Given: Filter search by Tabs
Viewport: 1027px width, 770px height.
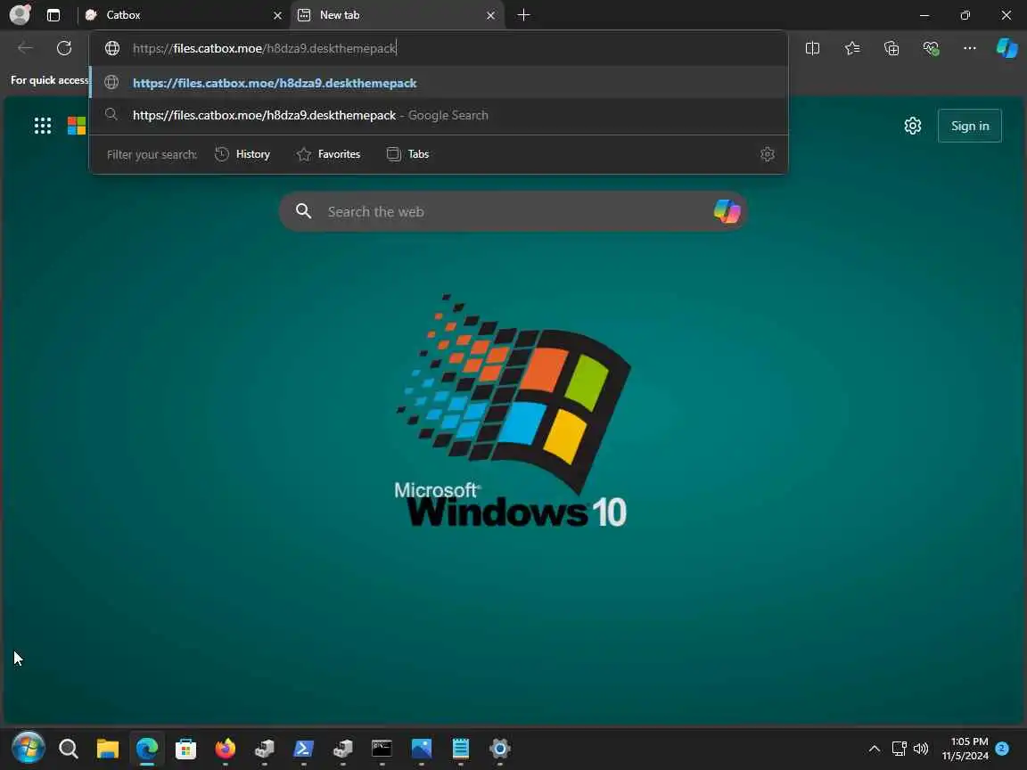Looking at the screenshot, I should coord(408,154).
